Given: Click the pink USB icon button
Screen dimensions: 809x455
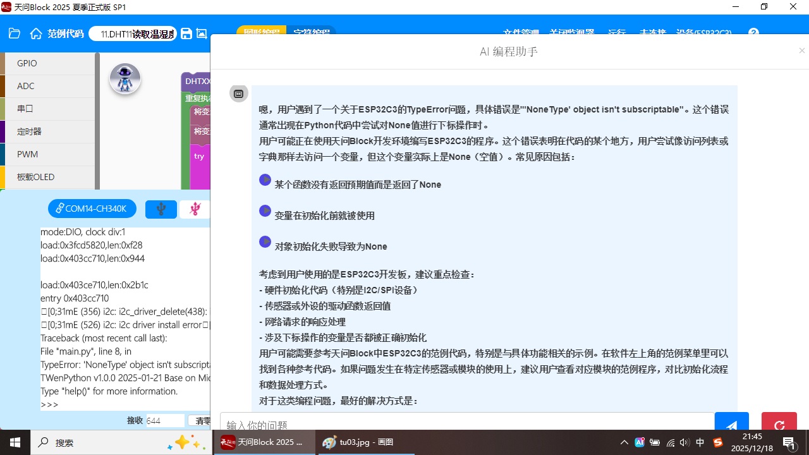Looking at the screenshot, I should coord(195,209).
